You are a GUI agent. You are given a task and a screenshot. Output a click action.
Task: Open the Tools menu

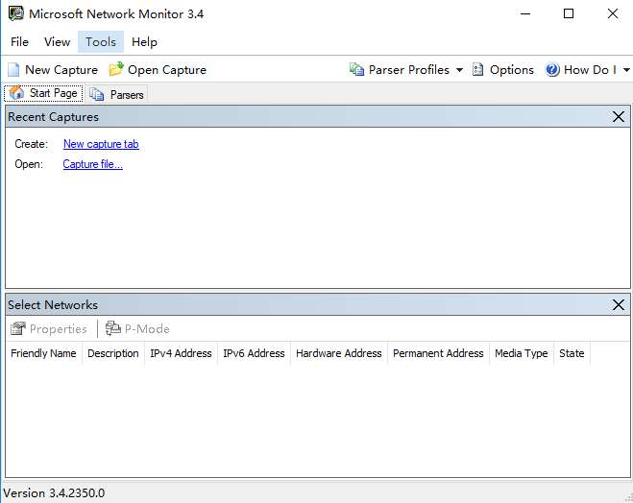[101, 42]
